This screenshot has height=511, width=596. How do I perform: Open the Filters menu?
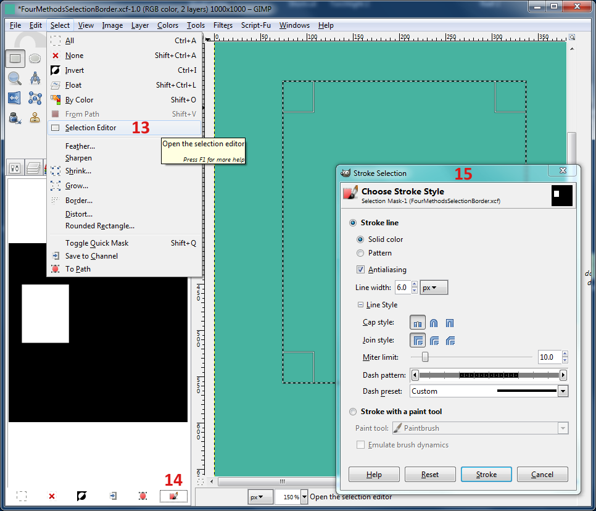(223, 25)
